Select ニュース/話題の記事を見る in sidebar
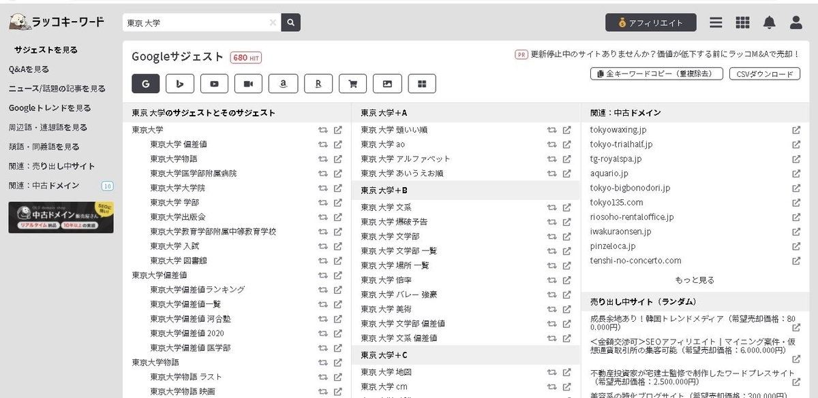Viewport: 818px width, 398px height. [x=57, y=88]
